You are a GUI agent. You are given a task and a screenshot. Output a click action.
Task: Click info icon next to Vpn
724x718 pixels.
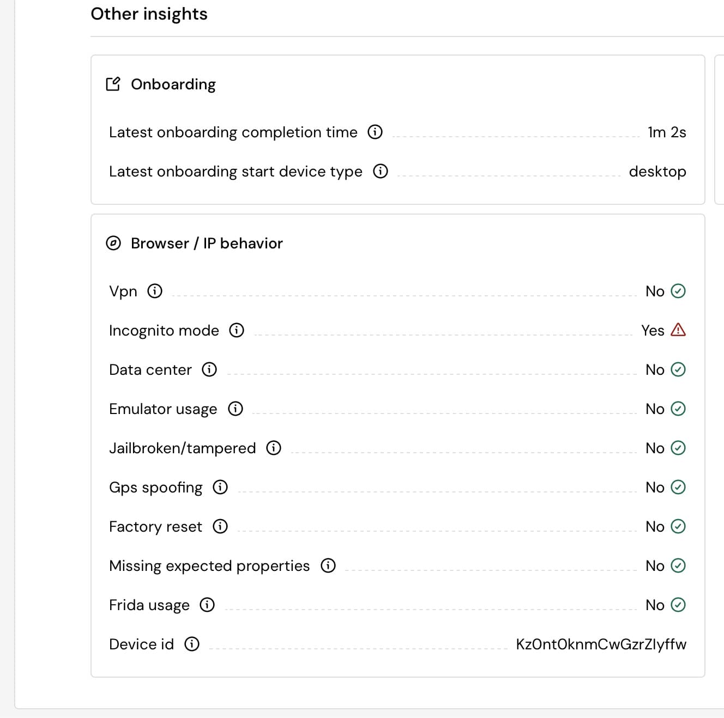(x=155, y=291)
